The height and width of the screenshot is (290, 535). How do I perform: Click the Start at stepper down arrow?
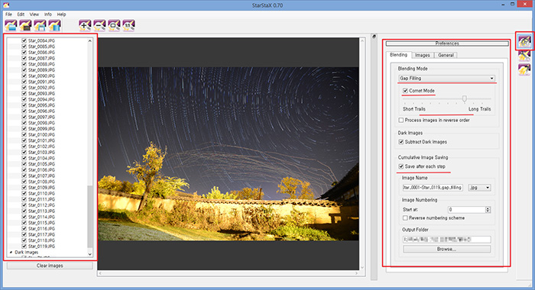point(488,211)
